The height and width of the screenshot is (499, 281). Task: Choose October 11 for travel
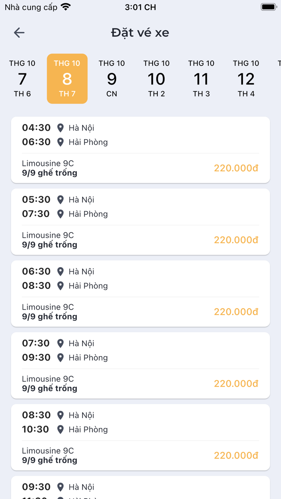click(x=201, y=79)
